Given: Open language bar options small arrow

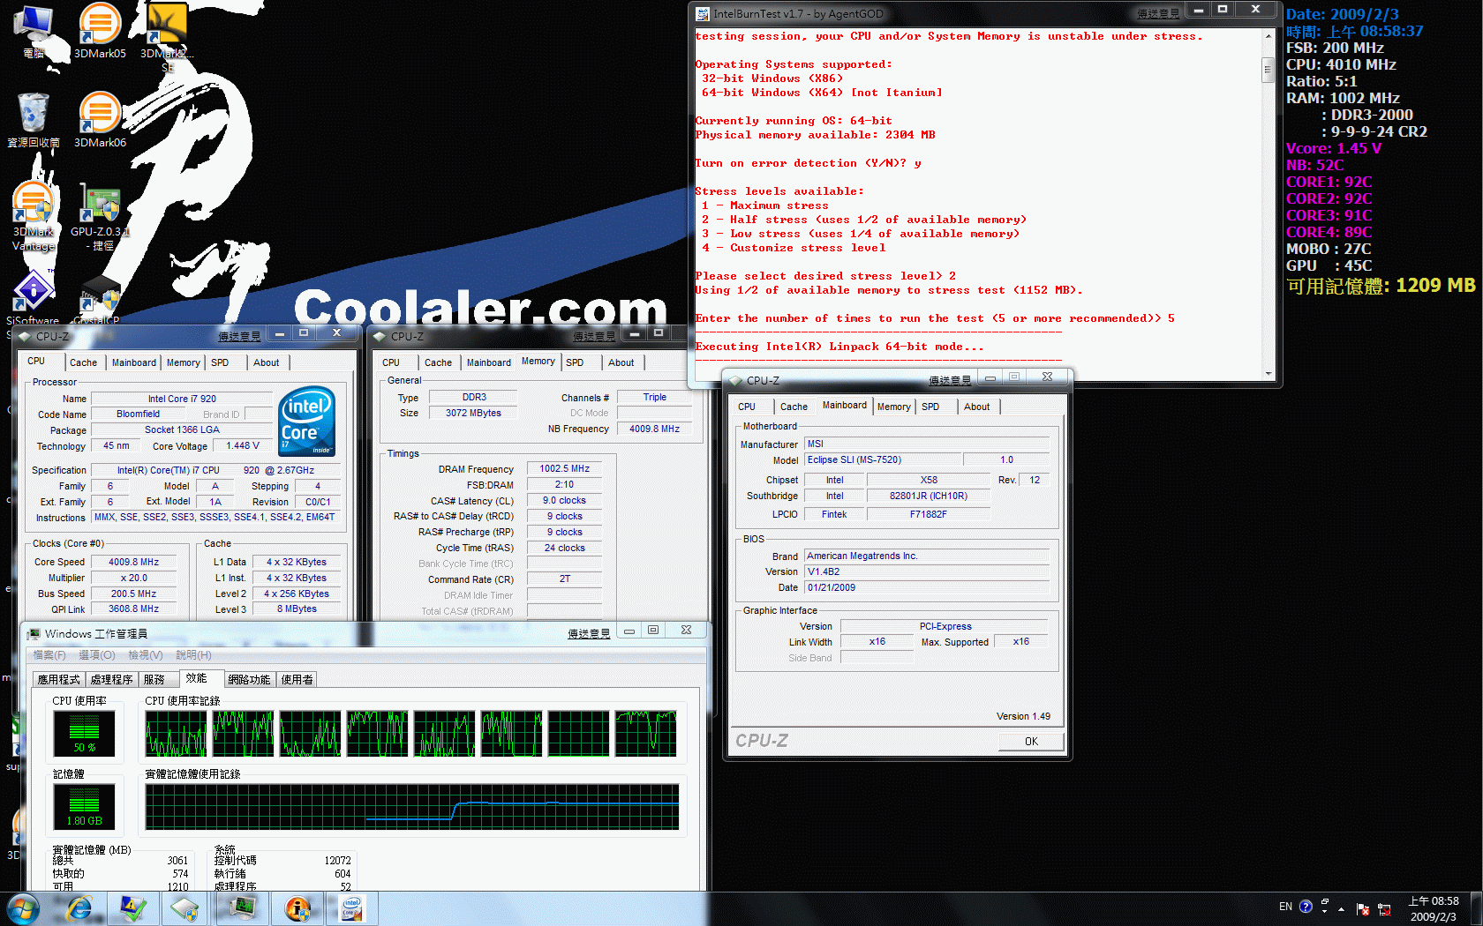Looking at the screenshot, I should (1325, 912).
